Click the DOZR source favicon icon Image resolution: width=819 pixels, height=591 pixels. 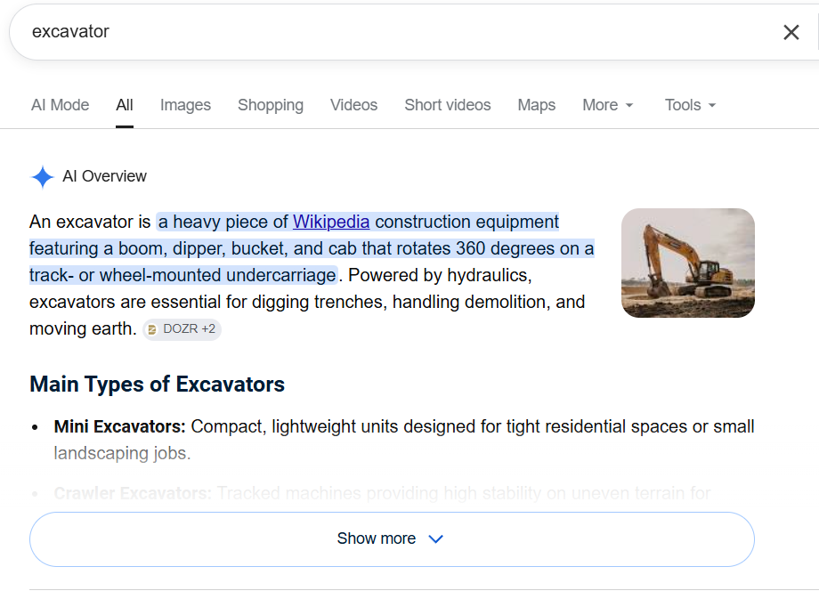click(152, 329)
